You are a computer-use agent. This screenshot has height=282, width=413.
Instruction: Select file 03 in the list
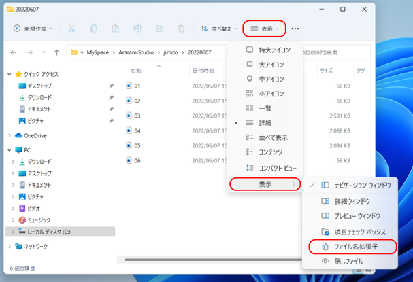coord(137,116)
